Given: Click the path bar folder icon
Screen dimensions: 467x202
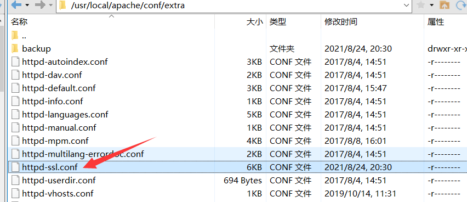Looking at the screenshot, I should [63, 5].
